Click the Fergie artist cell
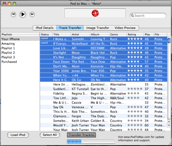This screenshot has height=146, width=172. (x=76, y=116)
